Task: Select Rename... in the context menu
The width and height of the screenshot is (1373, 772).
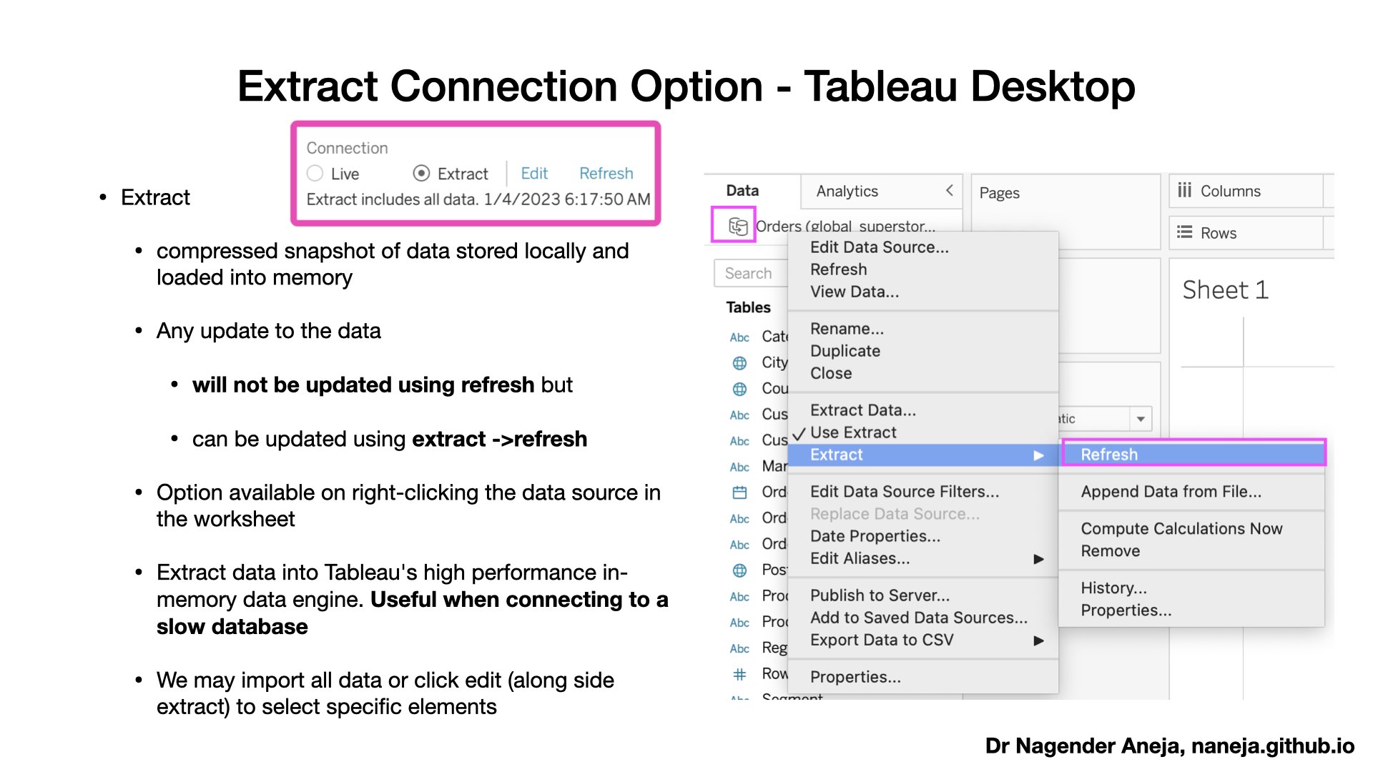Action: point(847,329)
